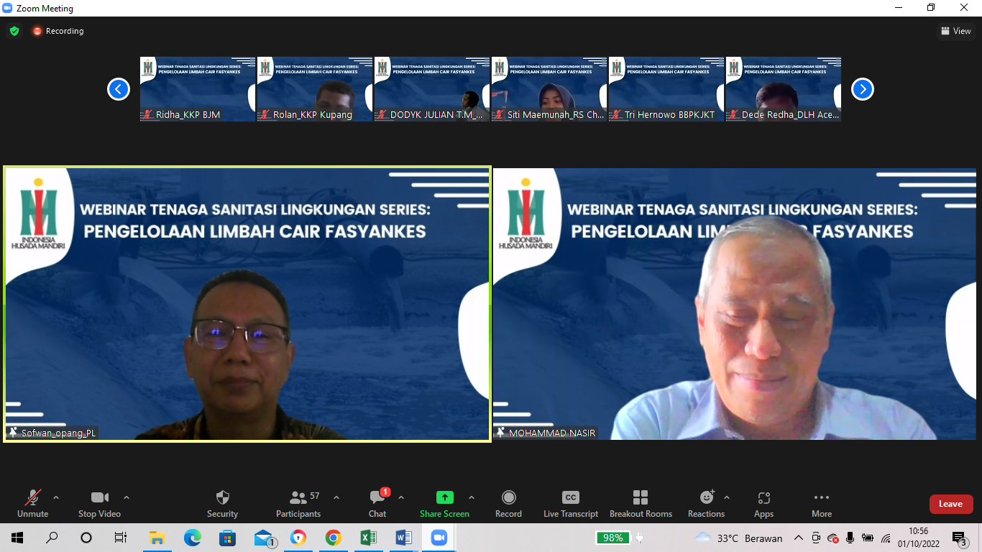982x552 pixels.
Task: Leave the meeting
Action: [951, 504]
